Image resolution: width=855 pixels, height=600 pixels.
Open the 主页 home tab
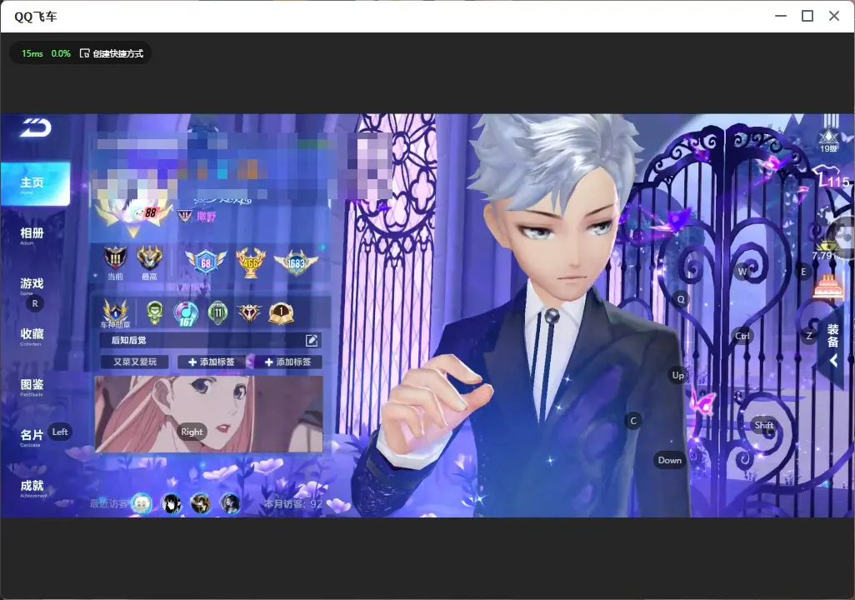click(35, 184)
